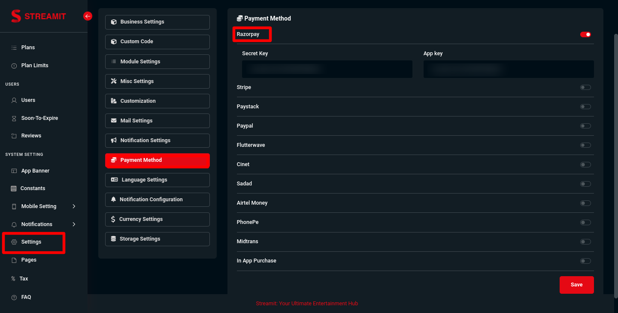Click the Constants keyboard icon
618x313 pixels.
[x=13, y=188]
